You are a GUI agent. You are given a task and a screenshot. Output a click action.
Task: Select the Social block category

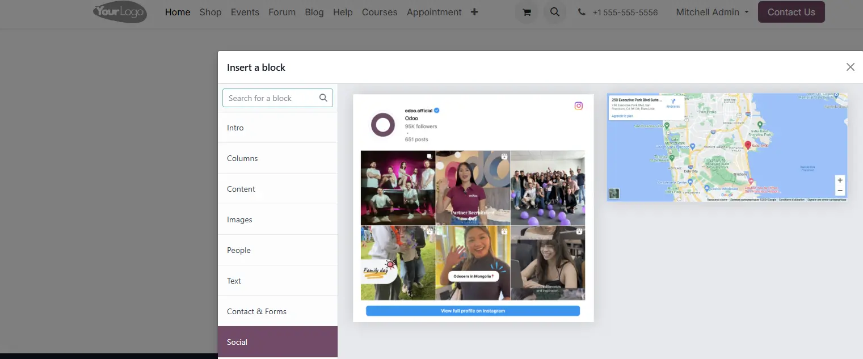278,342
